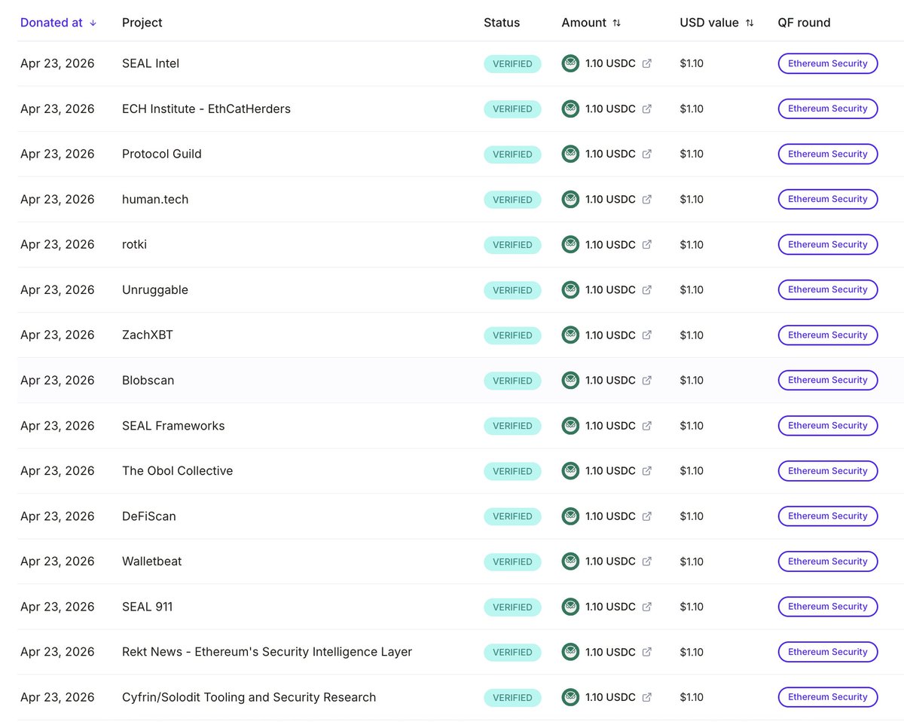
Task: Click USDC token icon in DeFiScan row
Action: pyautogui.click(x=570, y=515)
